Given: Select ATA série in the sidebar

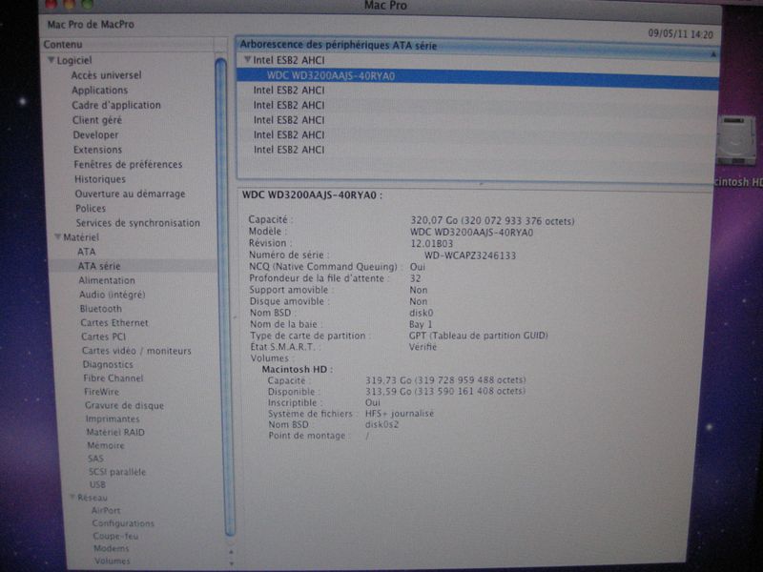Looking at the screenshot, I should 99,266.
